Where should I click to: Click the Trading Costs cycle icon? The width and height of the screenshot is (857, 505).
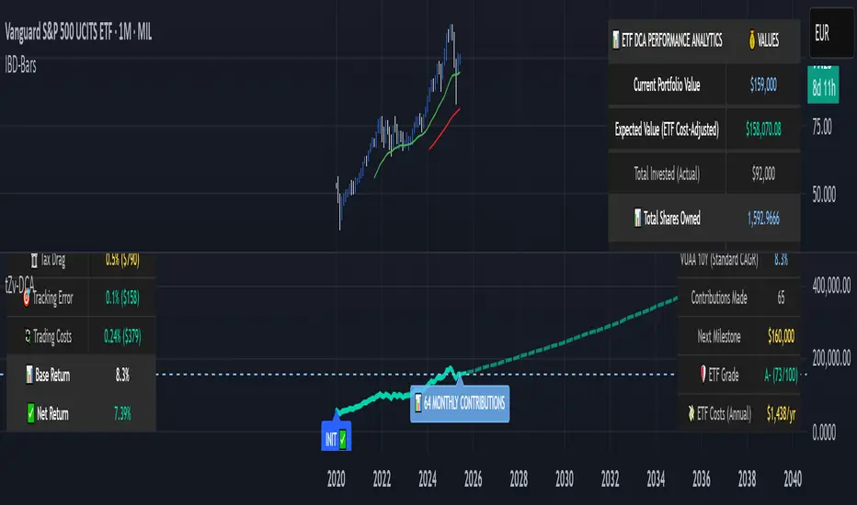(28, 336)
